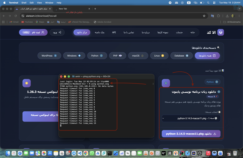Open a new Chrome tab with plus

click(95, 9)
